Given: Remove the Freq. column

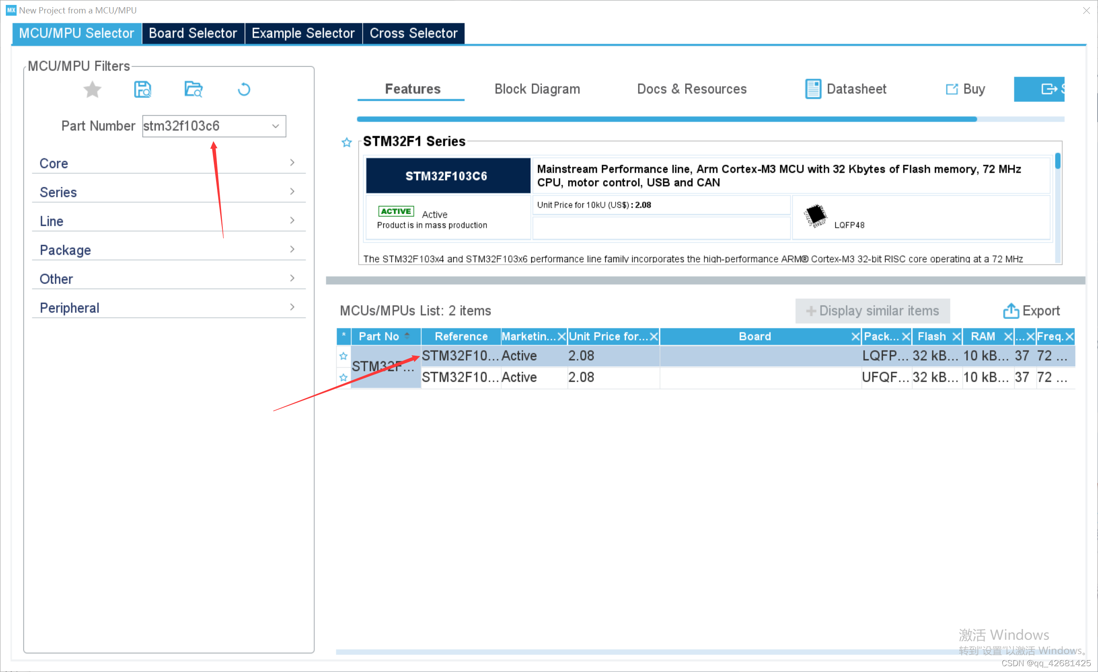Looking at the screenshot, I should click(x=1069, y=336).
